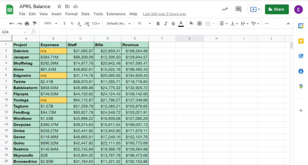Open comment history icon
The width and height of the screenshot is (308, 165).
238,9
